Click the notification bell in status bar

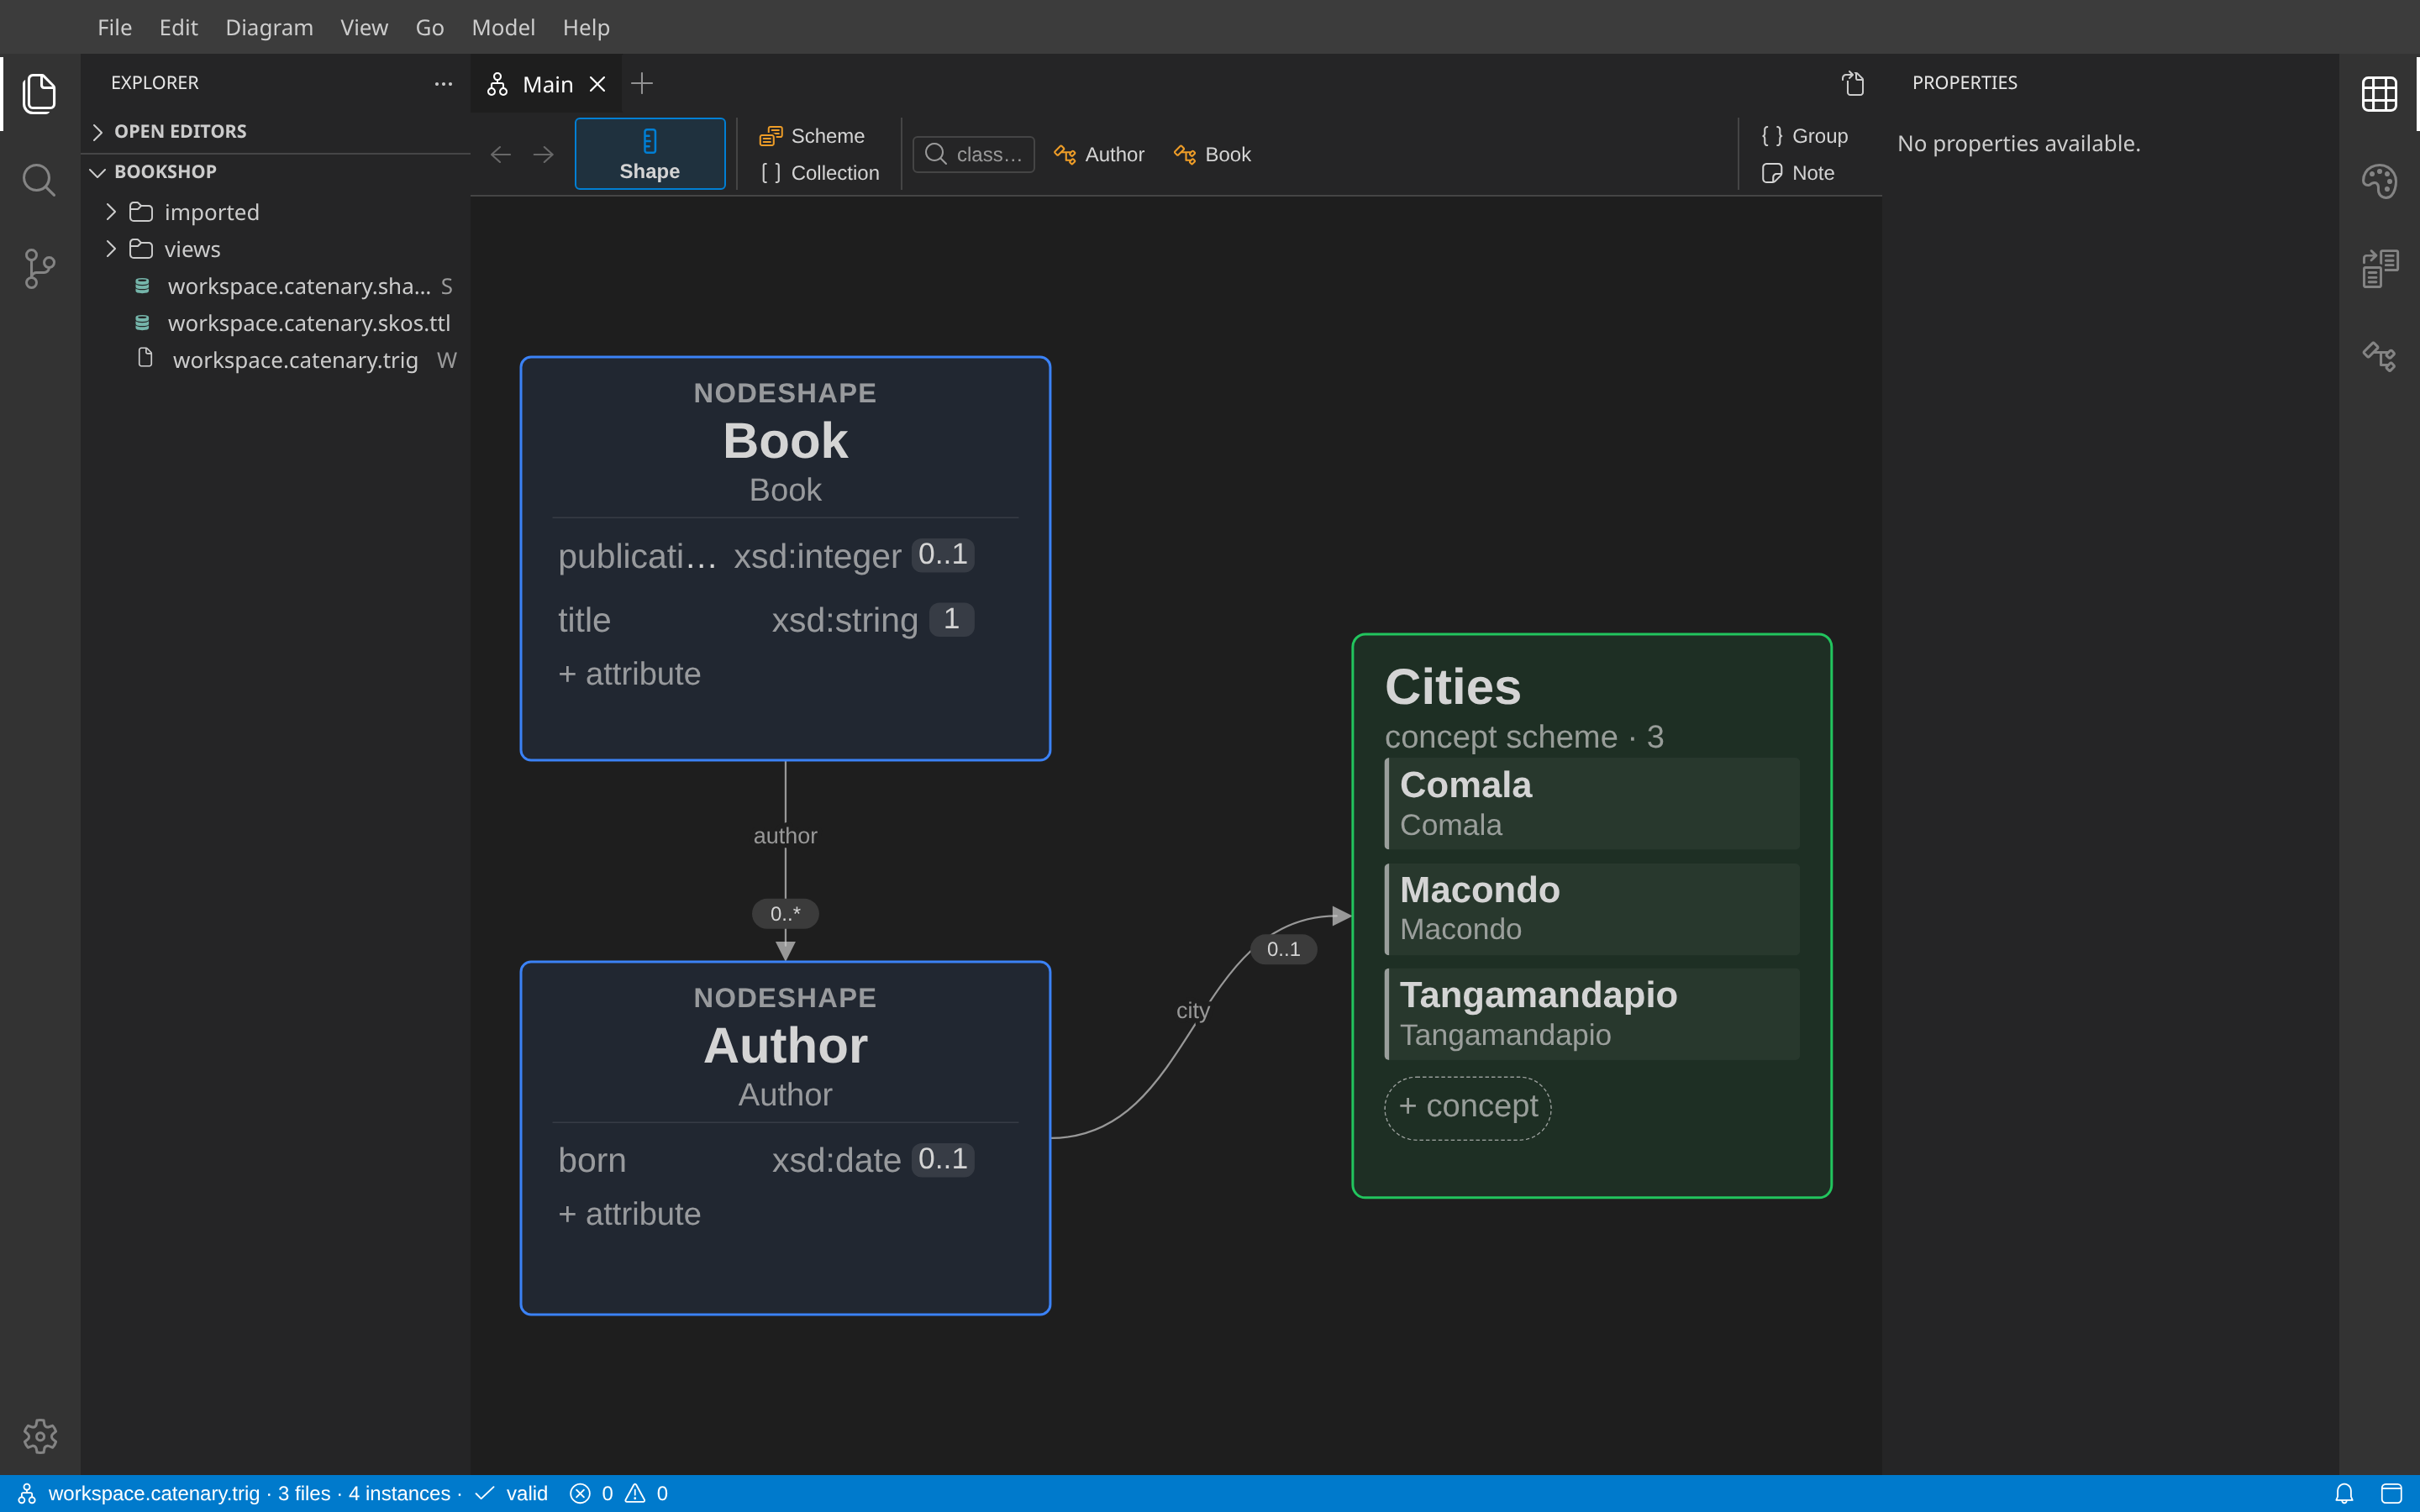(2343, 1493)
